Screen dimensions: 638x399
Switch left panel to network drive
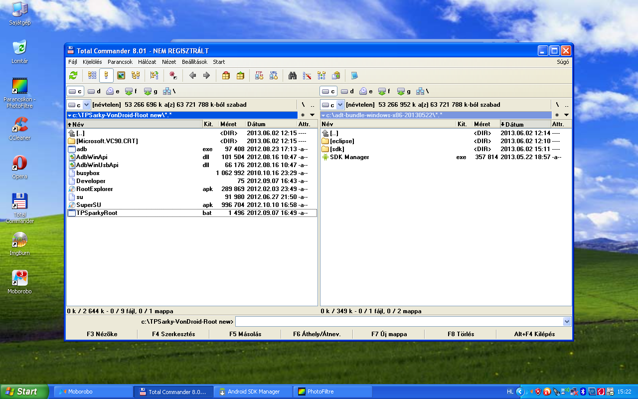pos(169,91)
